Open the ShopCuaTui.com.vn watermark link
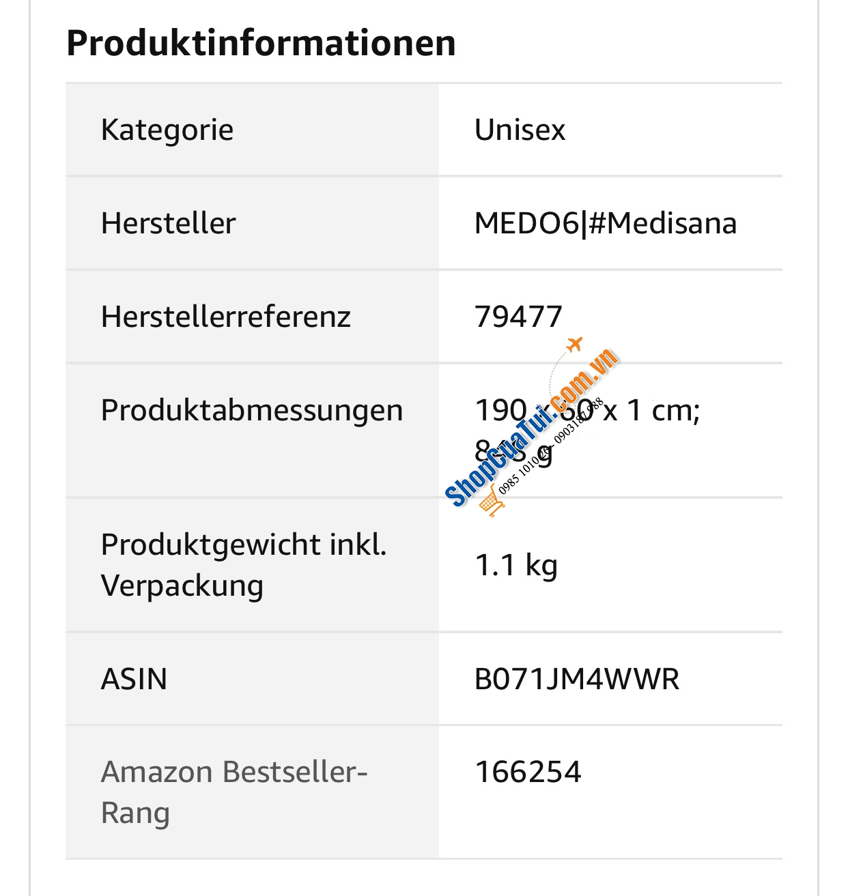 pyautogui.click(x=529, y=430)
